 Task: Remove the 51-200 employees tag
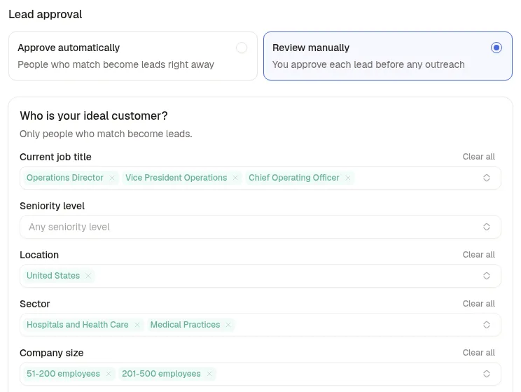tap(109, 374)
